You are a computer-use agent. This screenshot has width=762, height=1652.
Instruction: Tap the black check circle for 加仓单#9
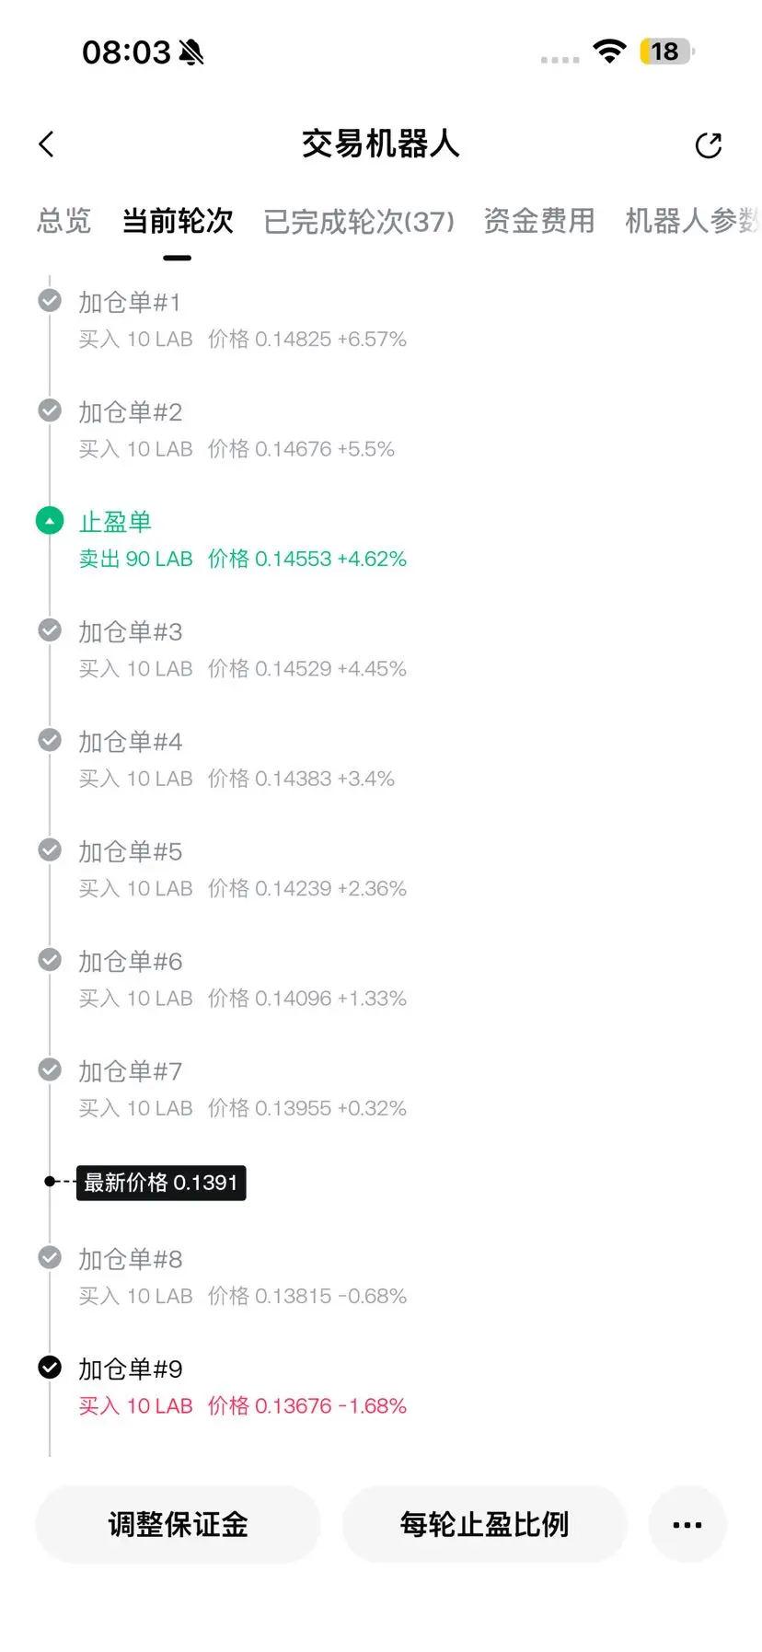point(50,1368)
